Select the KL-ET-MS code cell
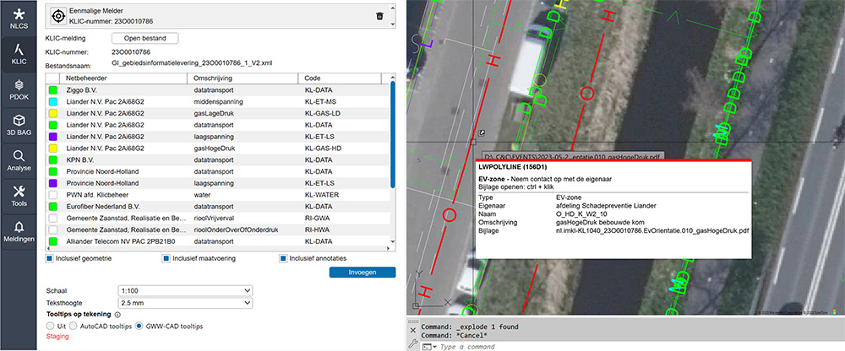 (321, 102)
